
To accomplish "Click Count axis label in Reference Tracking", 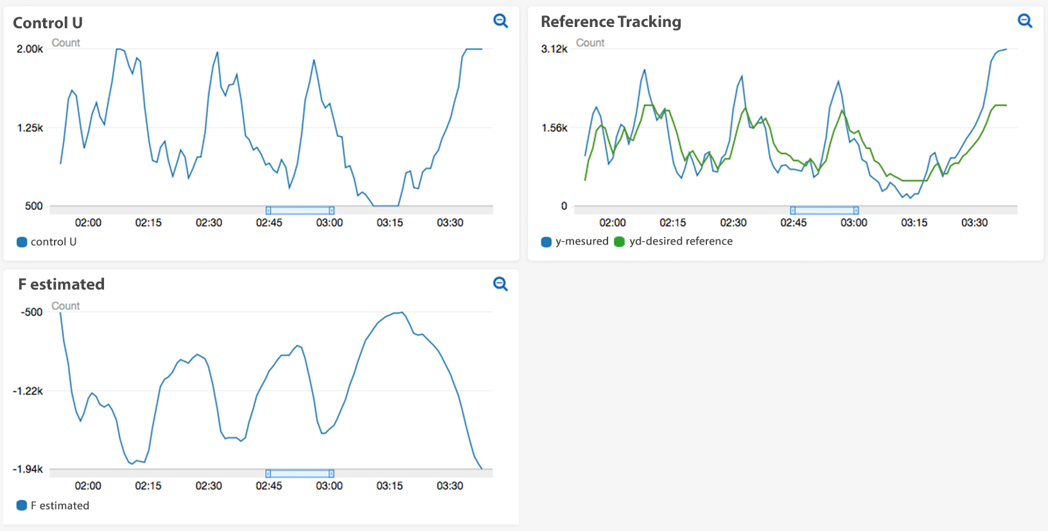I will pyautogui.click(x=590, y=43).
